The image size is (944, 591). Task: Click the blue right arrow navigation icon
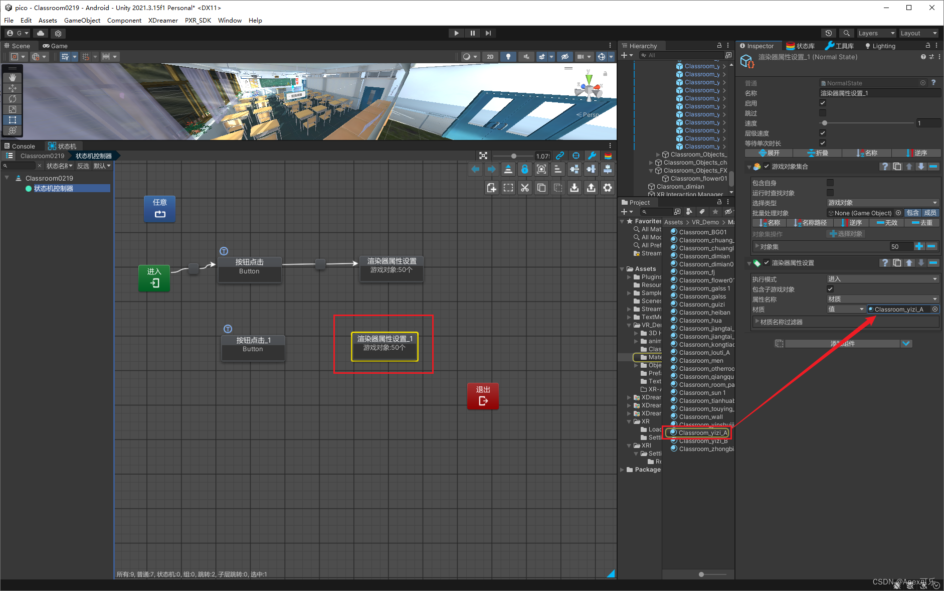[491, 170]
